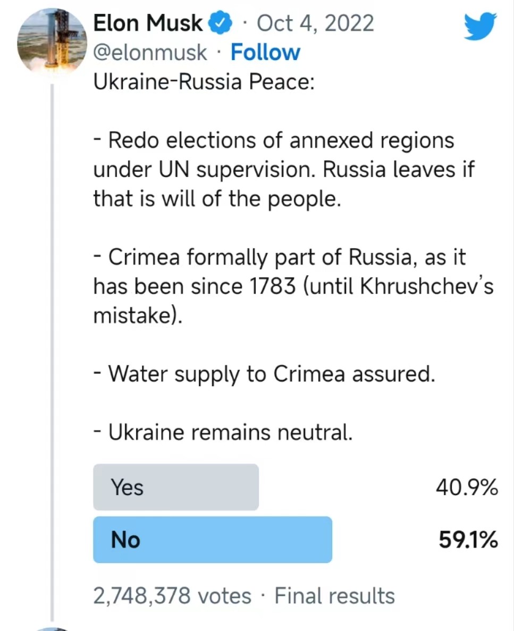
Task: Click the 2,748,378 votes count
Action: [172, 595]
